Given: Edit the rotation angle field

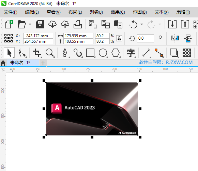Looking at the screenshot, I should click(x=145, y=38).
